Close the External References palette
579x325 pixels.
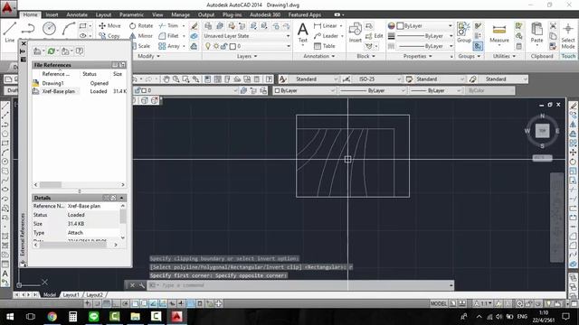point(24,43)
